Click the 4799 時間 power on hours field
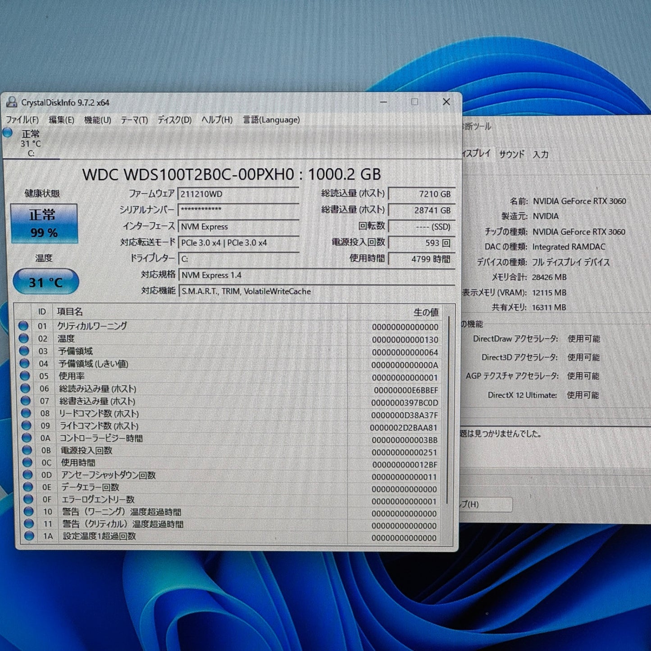Screen dimensions: 651x651 [x=421, y=259]
